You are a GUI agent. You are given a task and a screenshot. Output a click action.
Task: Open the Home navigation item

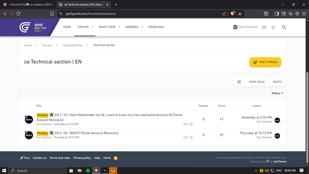click(67, 27)
